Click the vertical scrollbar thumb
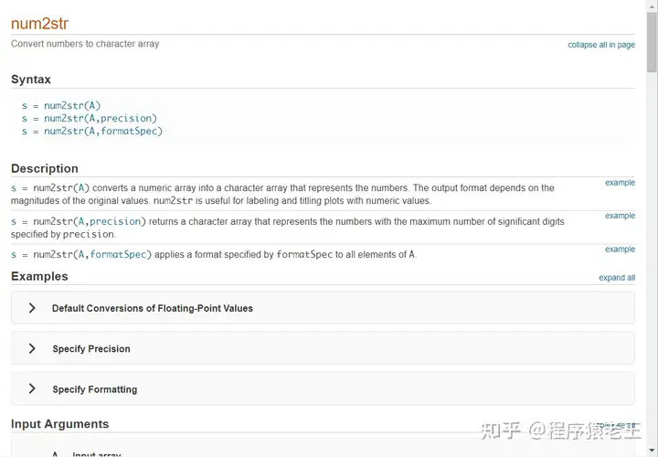Image resolution: width=658 pixels, height=457 pixels. (x=652, y=42)
